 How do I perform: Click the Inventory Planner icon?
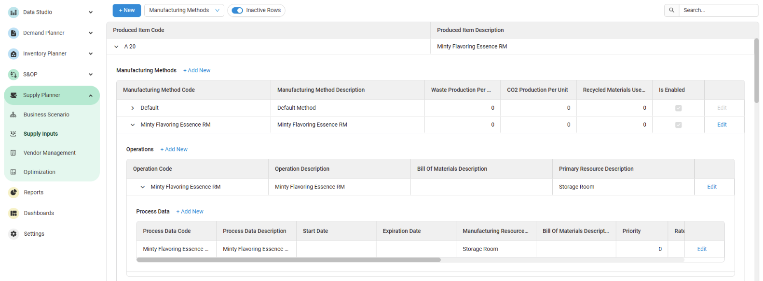14,54
